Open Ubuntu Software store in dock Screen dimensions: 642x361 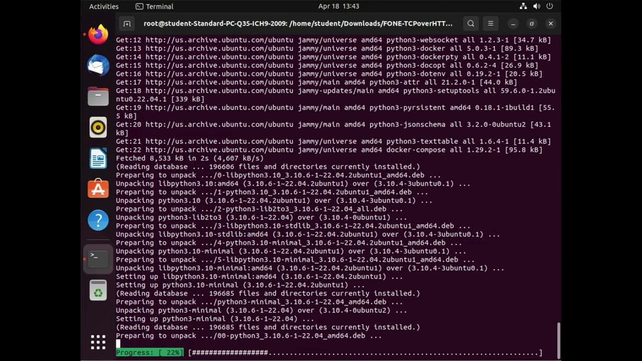point(98,189)
